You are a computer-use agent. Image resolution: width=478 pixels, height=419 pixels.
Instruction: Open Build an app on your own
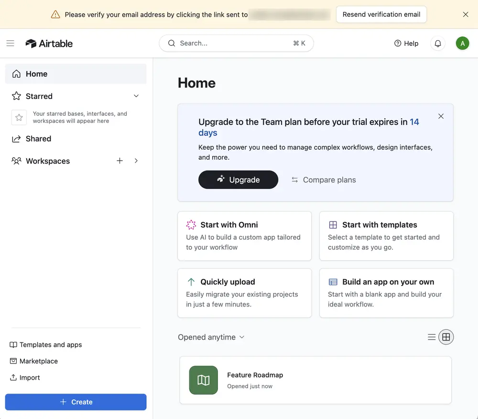[386, 293]
